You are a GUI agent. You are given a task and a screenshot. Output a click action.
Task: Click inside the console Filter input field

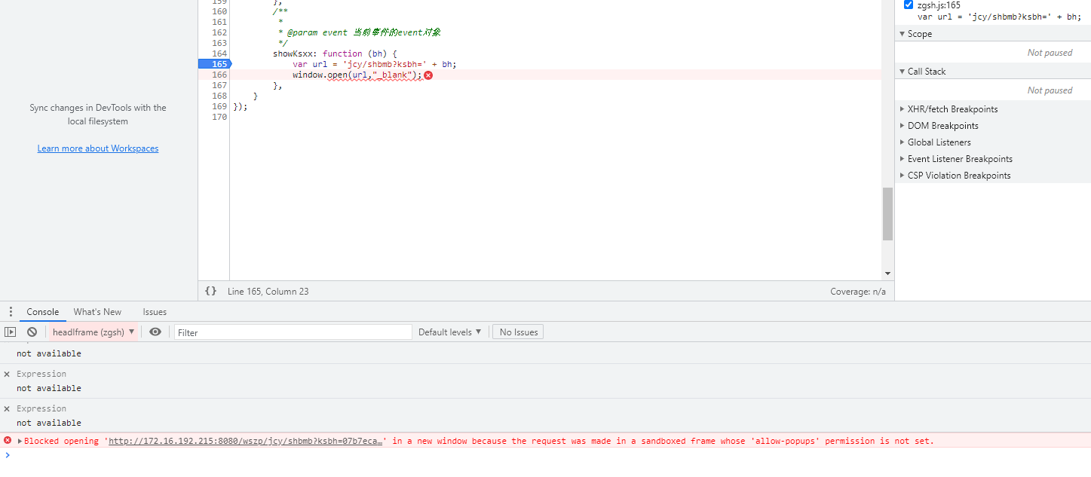pyautogui.click(x=293, y=332)
